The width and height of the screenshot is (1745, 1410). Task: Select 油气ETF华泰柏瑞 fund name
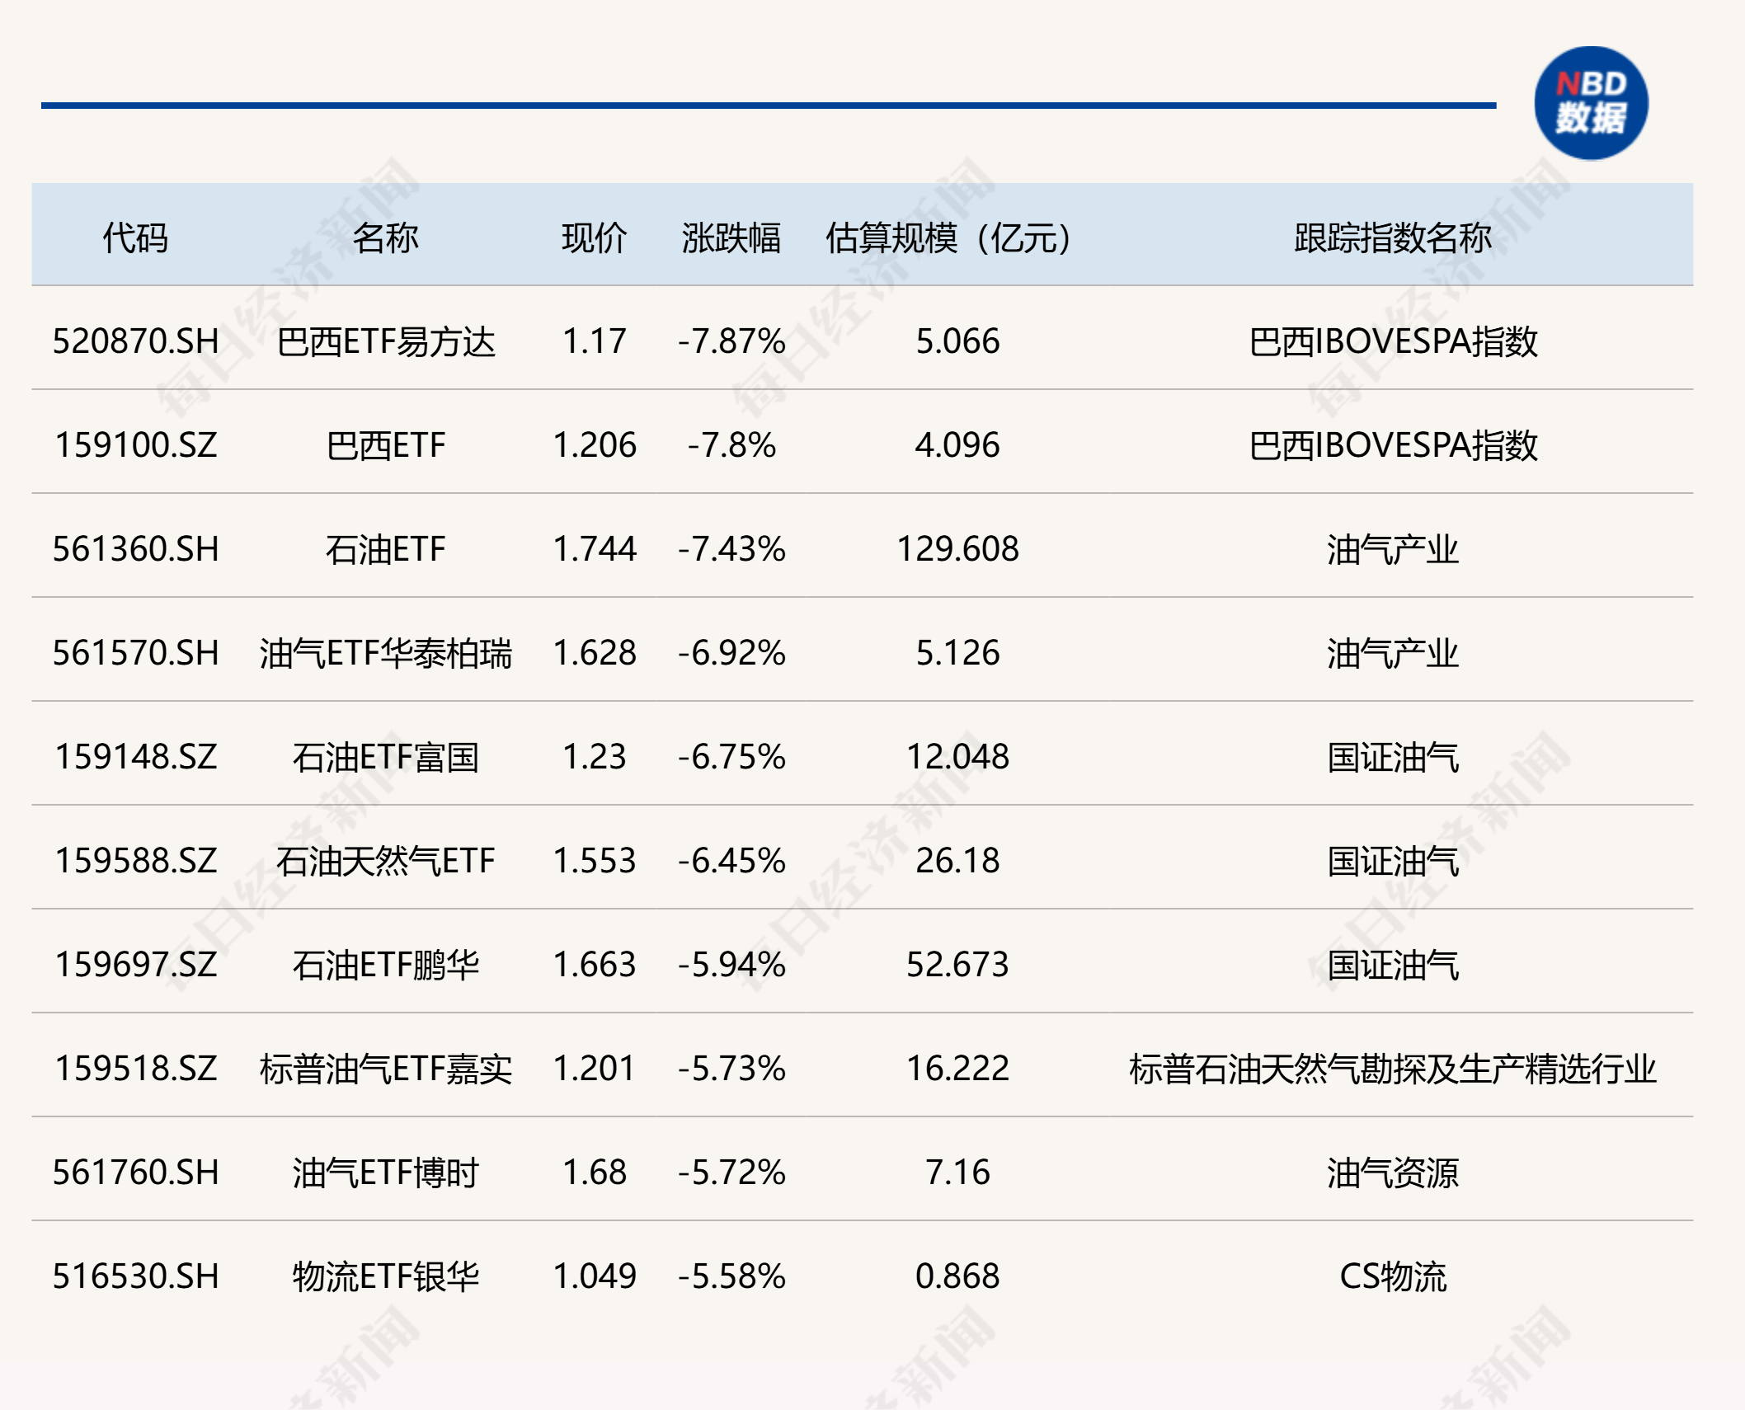[x=385, y=653]
